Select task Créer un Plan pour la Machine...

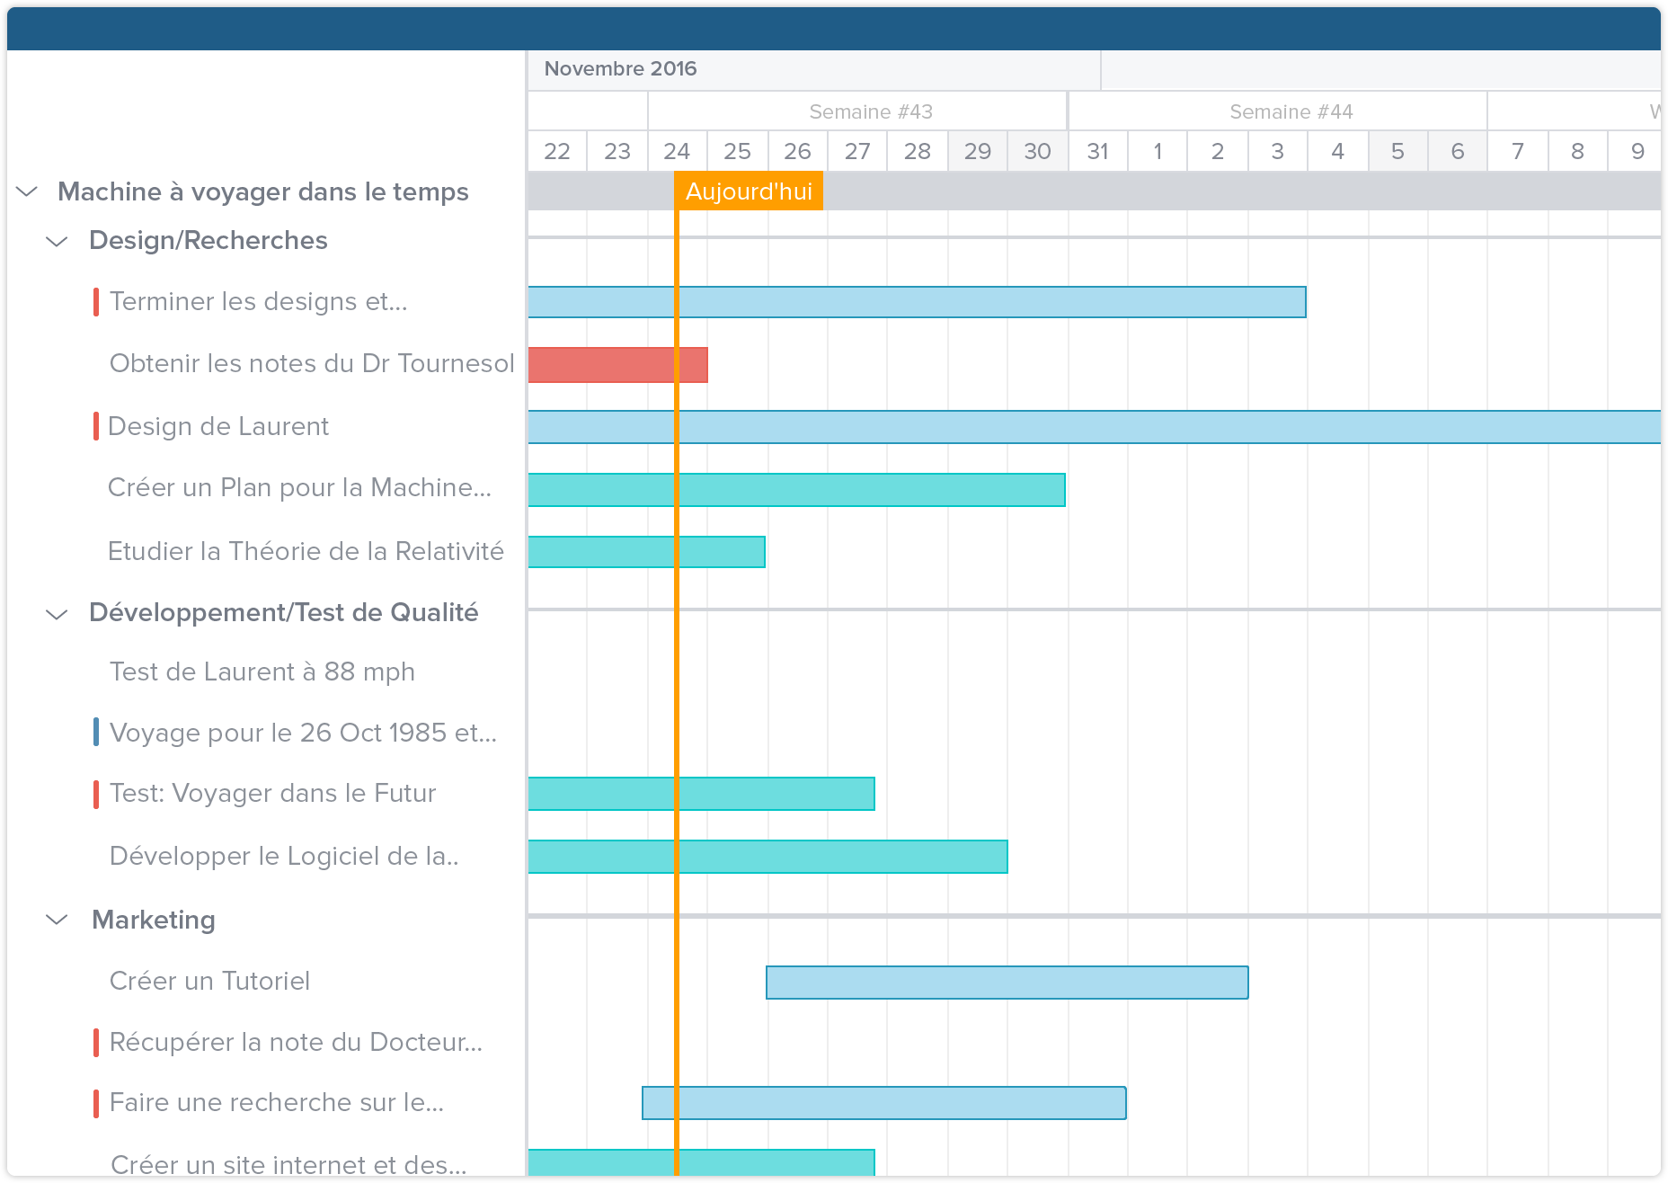click(299, 487)
